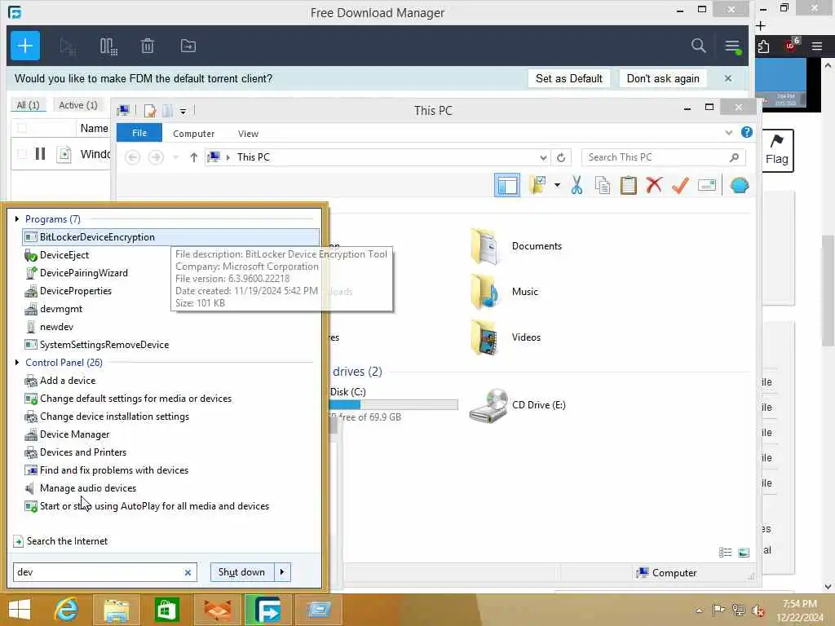Launch Internet Explorer from taskbar
The height and width of the screenshot is (626, 835).
pyautogui.click(x=67, y=610)
